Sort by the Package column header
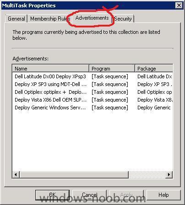The width and height of the screenshot is (185, 205). 154,68
